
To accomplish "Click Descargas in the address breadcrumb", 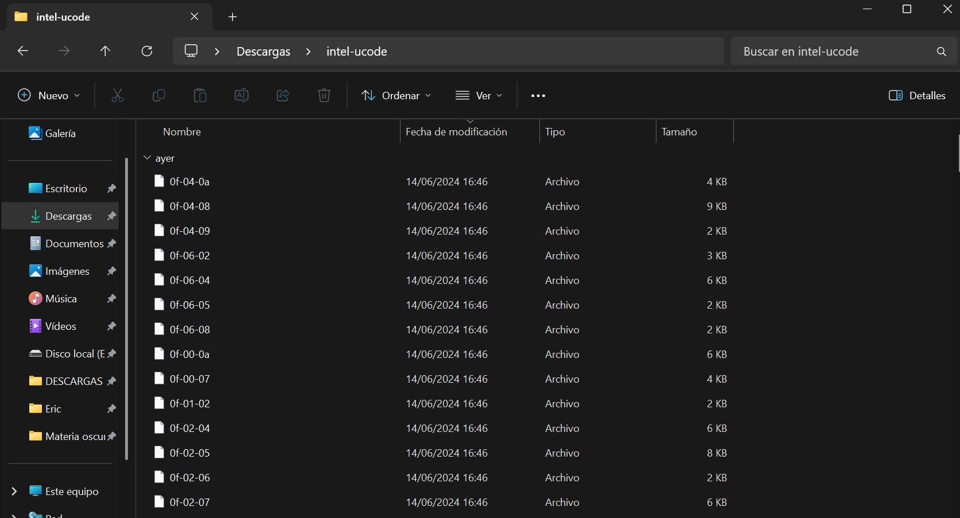I will coord(263,52).
